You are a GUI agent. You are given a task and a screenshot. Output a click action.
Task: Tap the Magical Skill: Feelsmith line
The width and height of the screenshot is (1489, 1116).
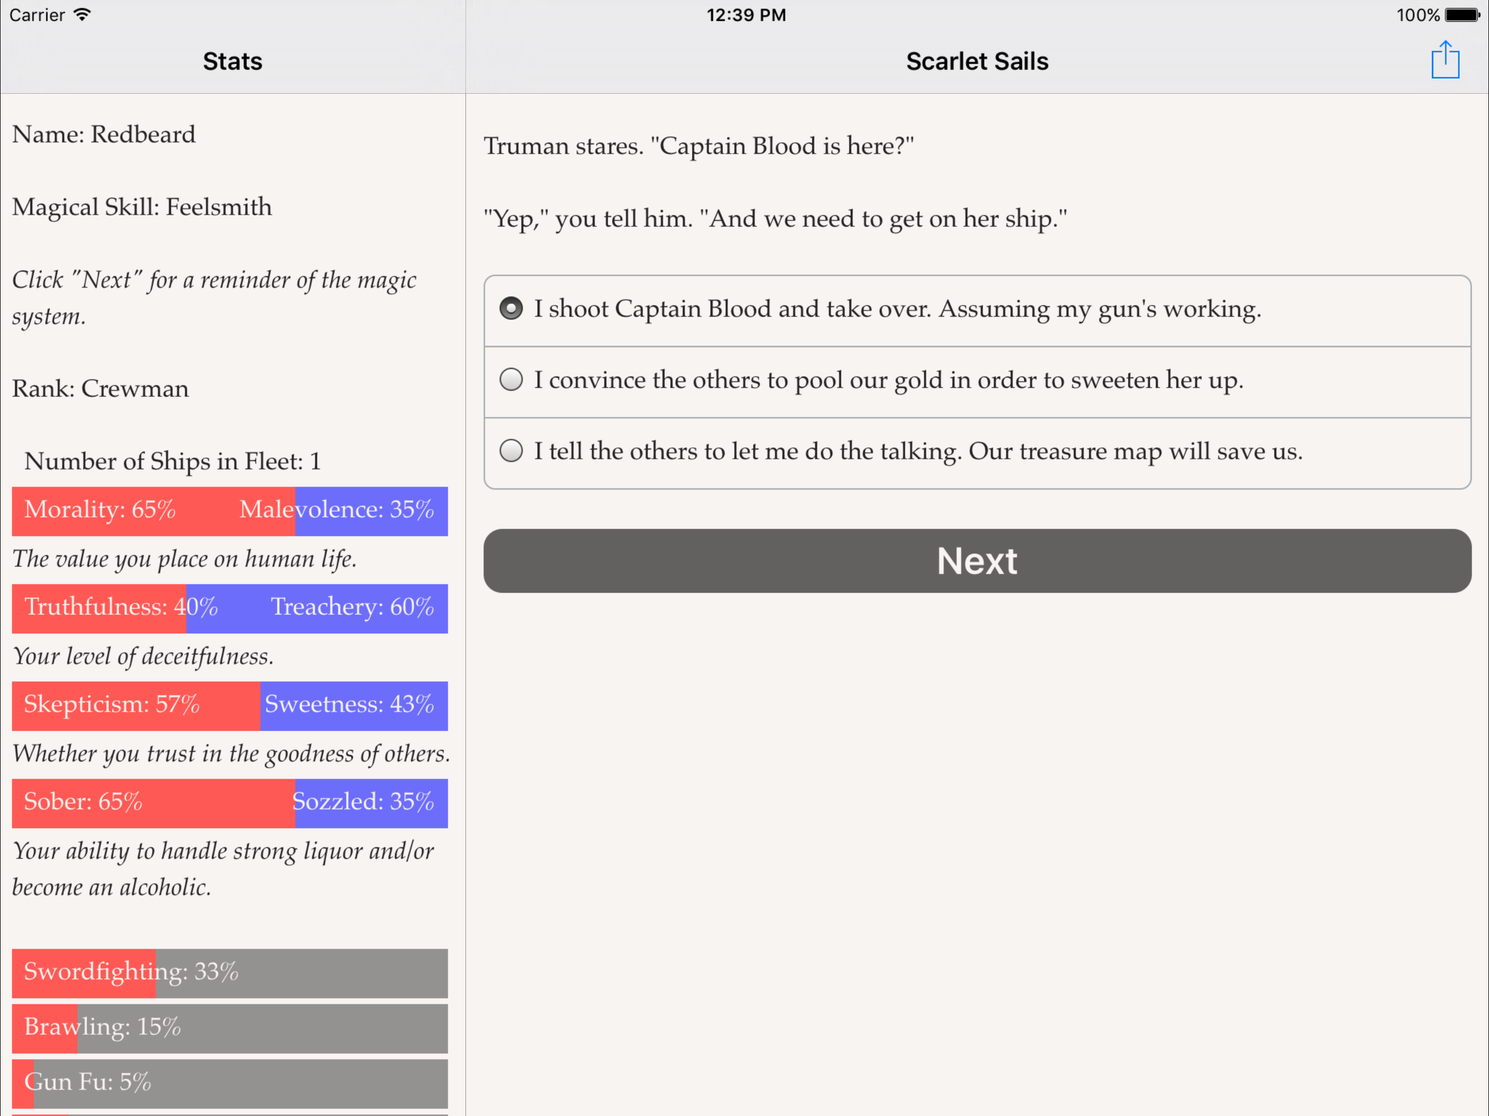click(142, 207)
